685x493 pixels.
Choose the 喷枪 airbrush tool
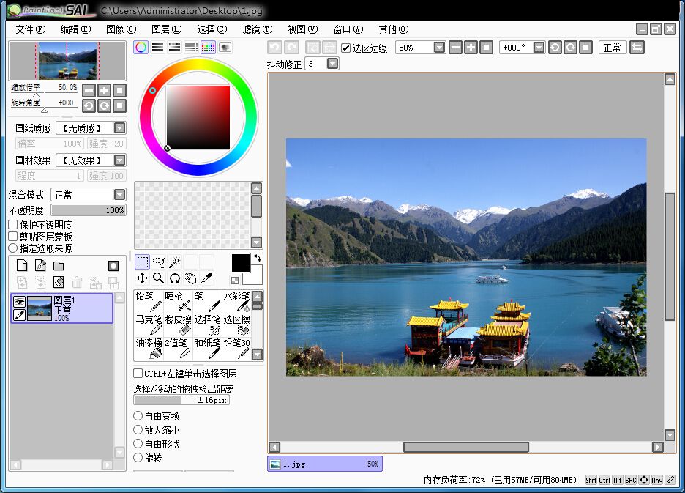coord(178,300)
